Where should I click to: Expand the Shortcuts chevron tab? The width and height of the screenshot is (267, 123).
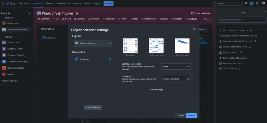coord(199,19)
